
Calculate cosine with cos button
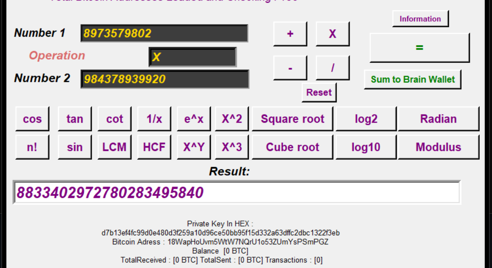(32, 119)
